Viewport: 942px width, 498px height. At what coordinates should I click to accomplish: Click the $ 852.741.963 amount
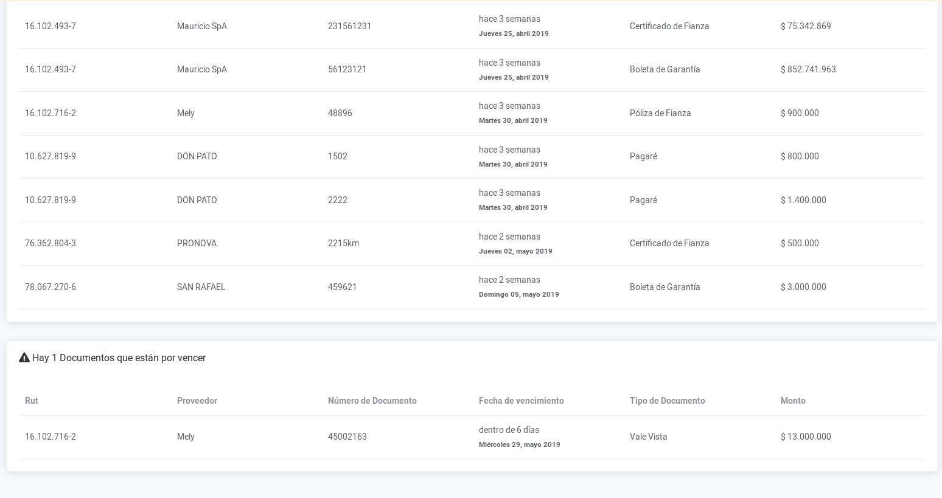808,69
